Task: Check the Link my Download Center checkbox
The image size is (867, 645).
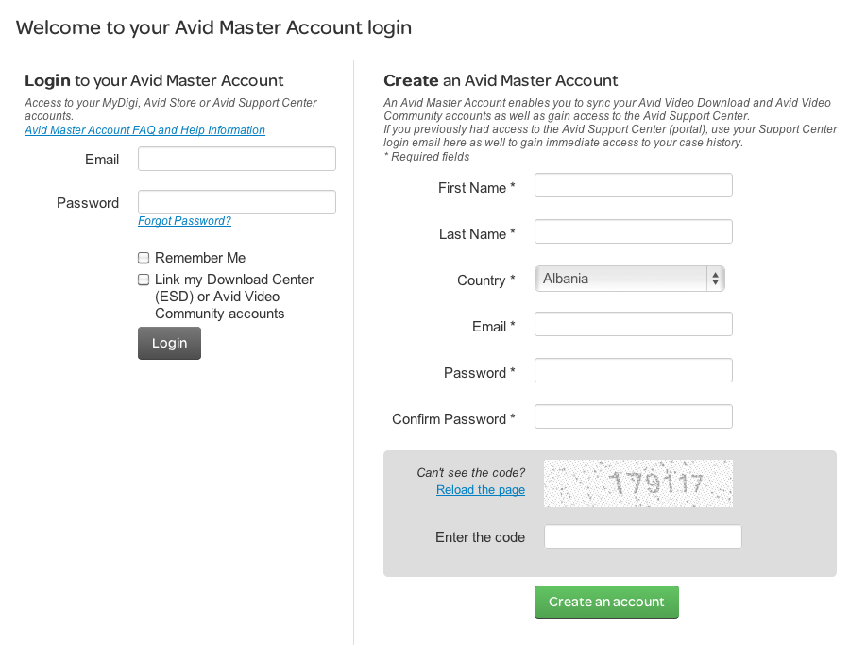Action: [144, 280]
